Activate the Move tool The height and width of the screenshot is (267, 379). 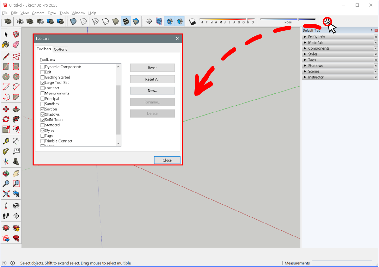point(6,109)
